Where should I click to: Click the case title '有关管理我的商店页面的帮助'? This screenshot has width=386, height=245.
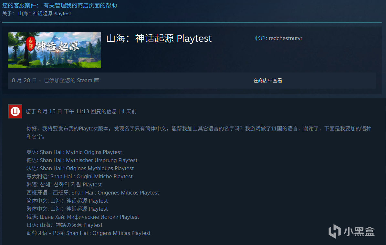click(x=80, y=6)
